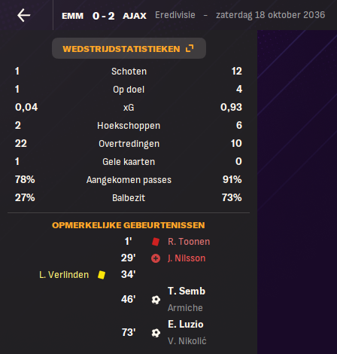Click the red card icon for R. Toonen
This screenshot has height=354, width=337.
(156, 242)
